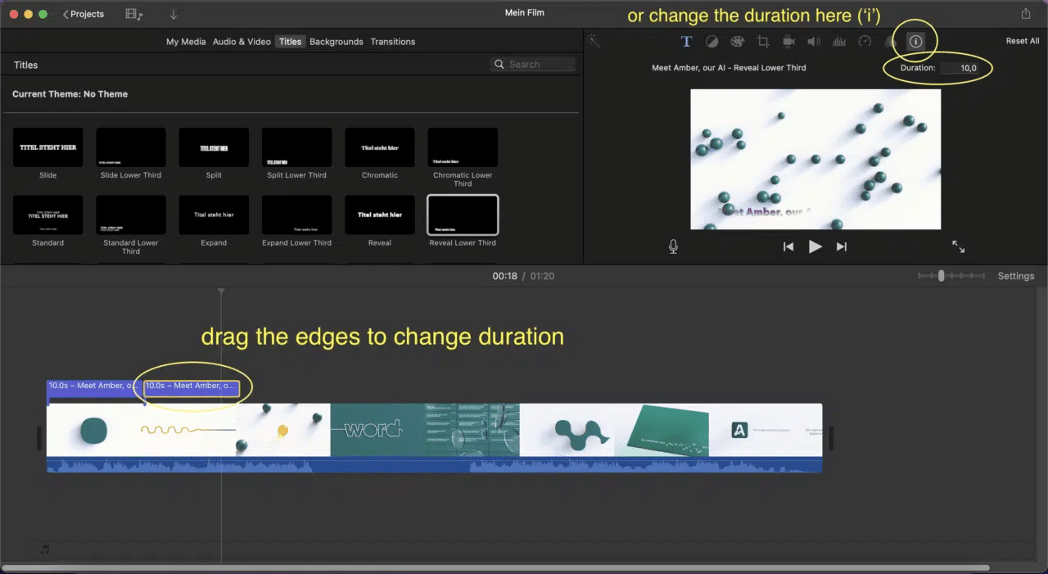Enter fullscreen playback with the arrows icon
The width and height of the screenshot is (1048, 574).
tap(958, 246)
